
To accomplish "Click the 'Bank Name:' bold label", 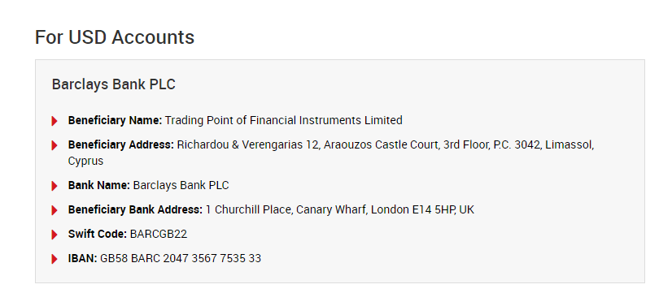I will click(x=99, y=186).
